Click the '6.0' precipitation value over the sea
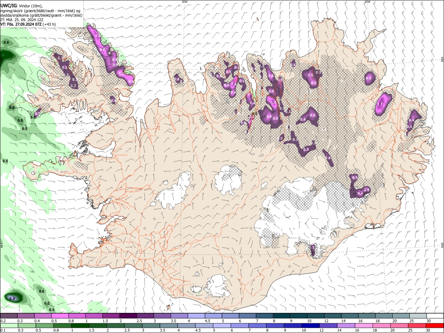 [x=12, y=299]
